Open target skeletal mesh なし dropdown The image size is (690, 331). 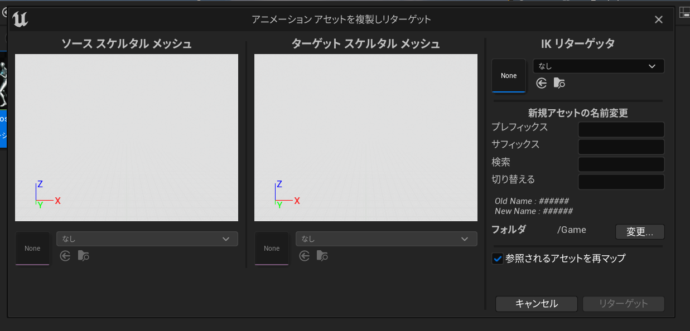click(x=386, y=239)
